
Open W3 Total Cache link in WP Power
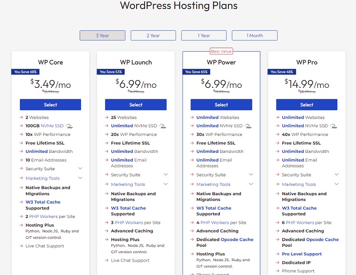coord(214,208)
